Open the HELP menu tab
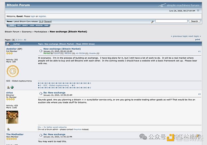Viewport: 207px width, 145px height. (19, 25)
